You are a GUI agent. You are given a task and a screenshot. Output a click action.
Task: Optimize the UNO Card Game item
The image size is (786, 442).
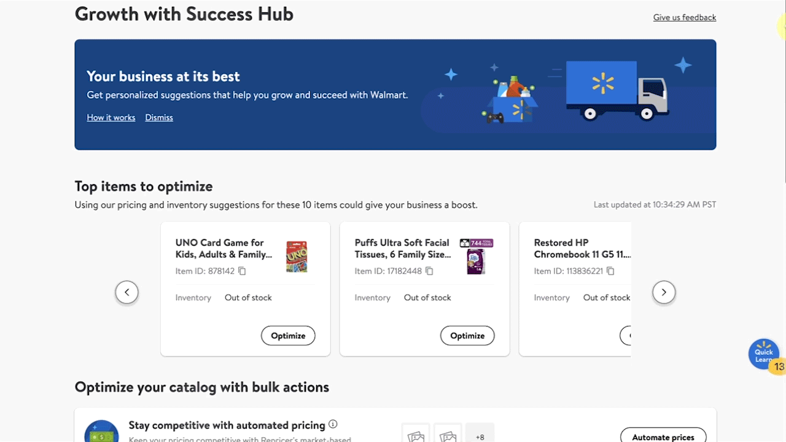(288, 336)
